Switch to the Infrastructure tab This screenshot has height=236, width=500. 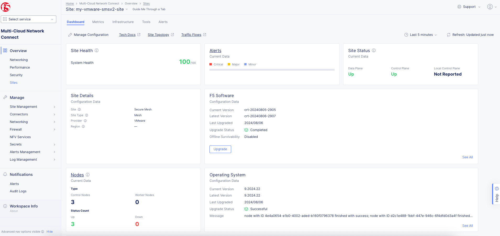(x=123, y=22)
